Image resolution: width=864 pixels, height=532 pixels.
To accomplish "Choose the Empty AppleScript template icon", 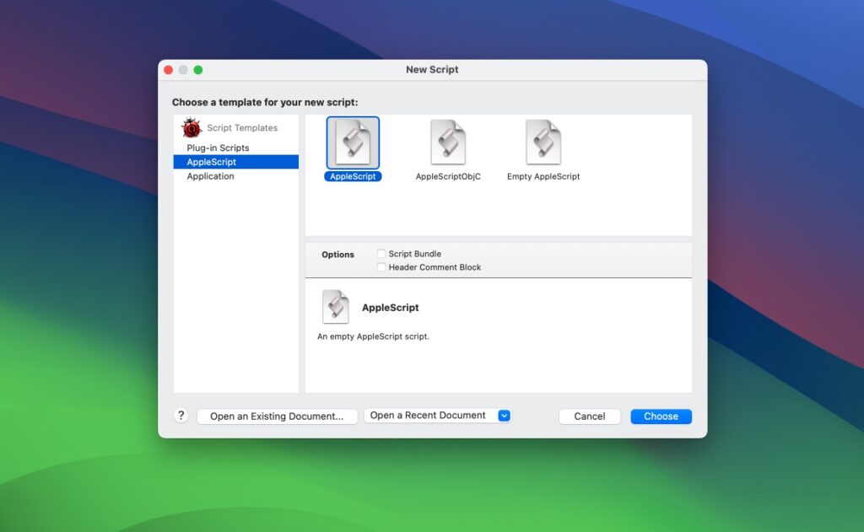I will pyautogui.click(x=543, y=142).
